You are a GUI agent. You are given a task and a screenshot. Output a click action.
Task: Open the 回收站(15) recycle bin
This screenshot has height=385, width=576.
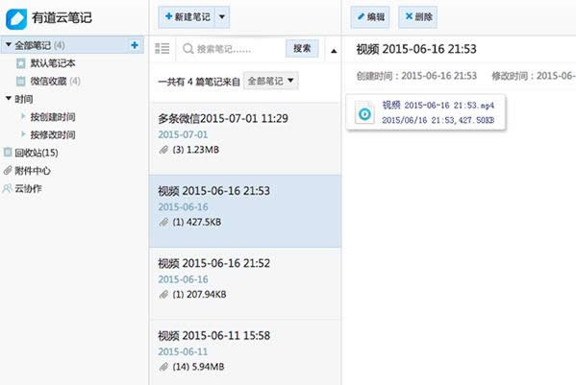pyautogui.click(x=31, y=153)
